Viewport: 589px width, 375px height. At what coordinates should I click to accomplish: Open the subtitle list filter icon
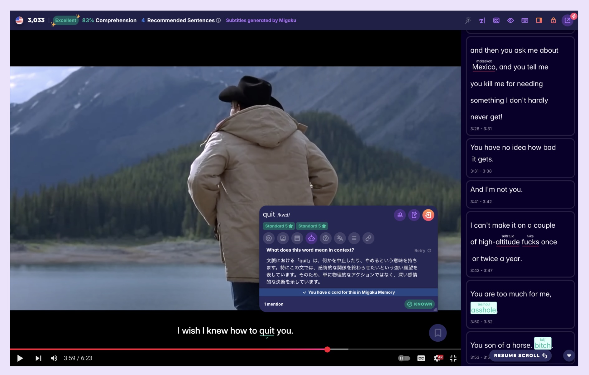(569, 355)
